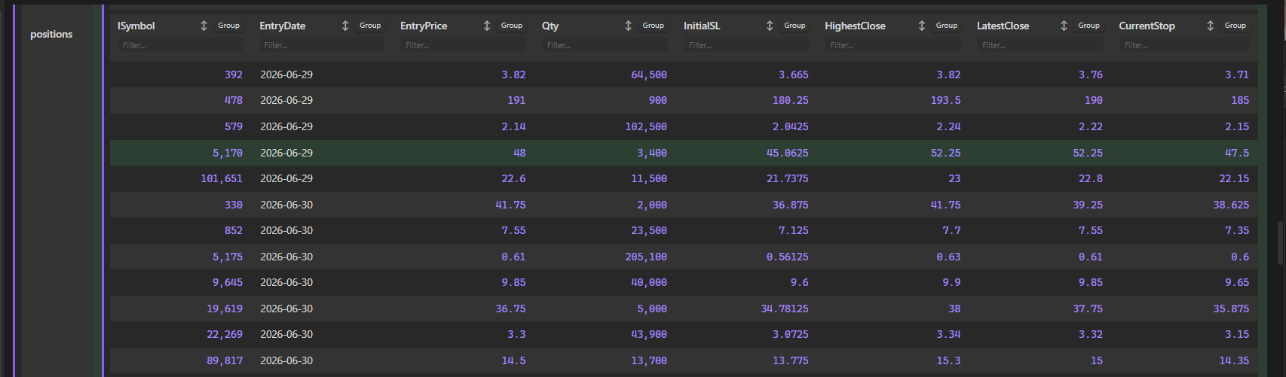Select symbol cell 5,175
This screenshot has height=377, width=1286.
point(228,257)
